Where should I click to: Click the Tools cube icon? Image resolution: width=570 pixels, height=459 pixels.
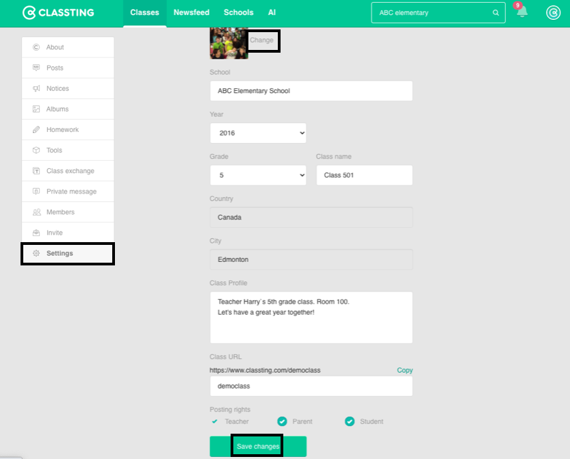coord(36,150)
